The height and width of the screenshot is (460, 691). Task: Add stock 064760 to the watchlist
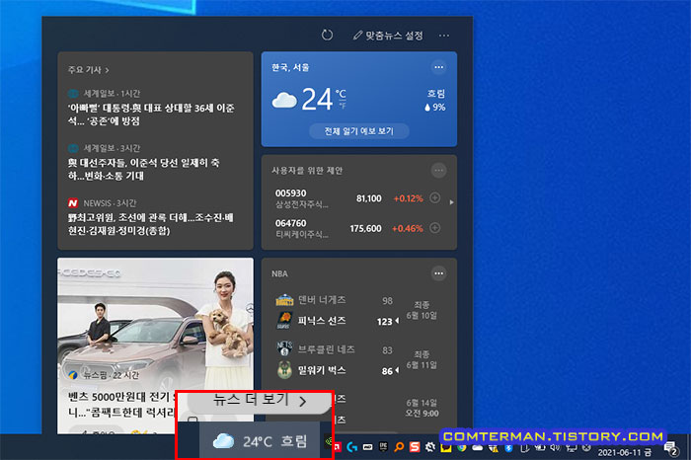pos(435,228)
